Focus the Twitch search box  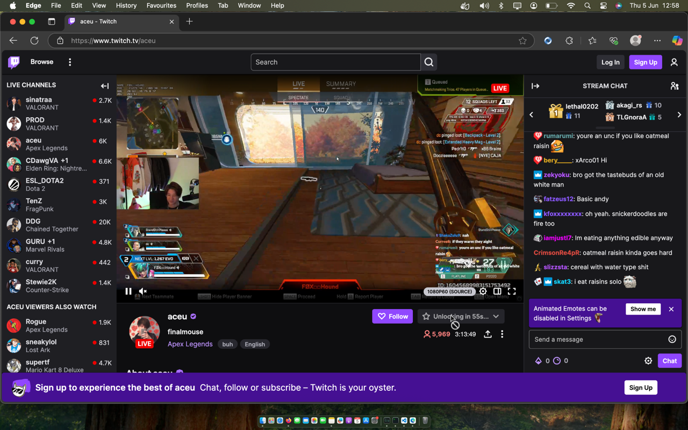pyautogui.click(x=335, y=62)
